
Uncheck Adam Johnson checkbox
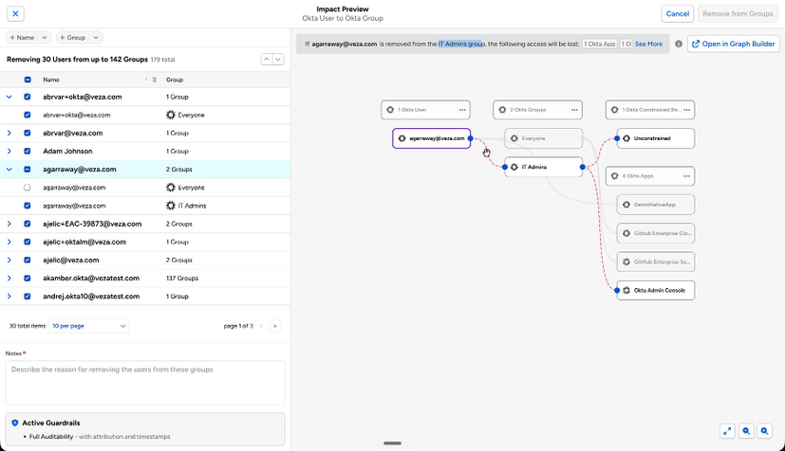pyautogui.click(x=28, y=152)
